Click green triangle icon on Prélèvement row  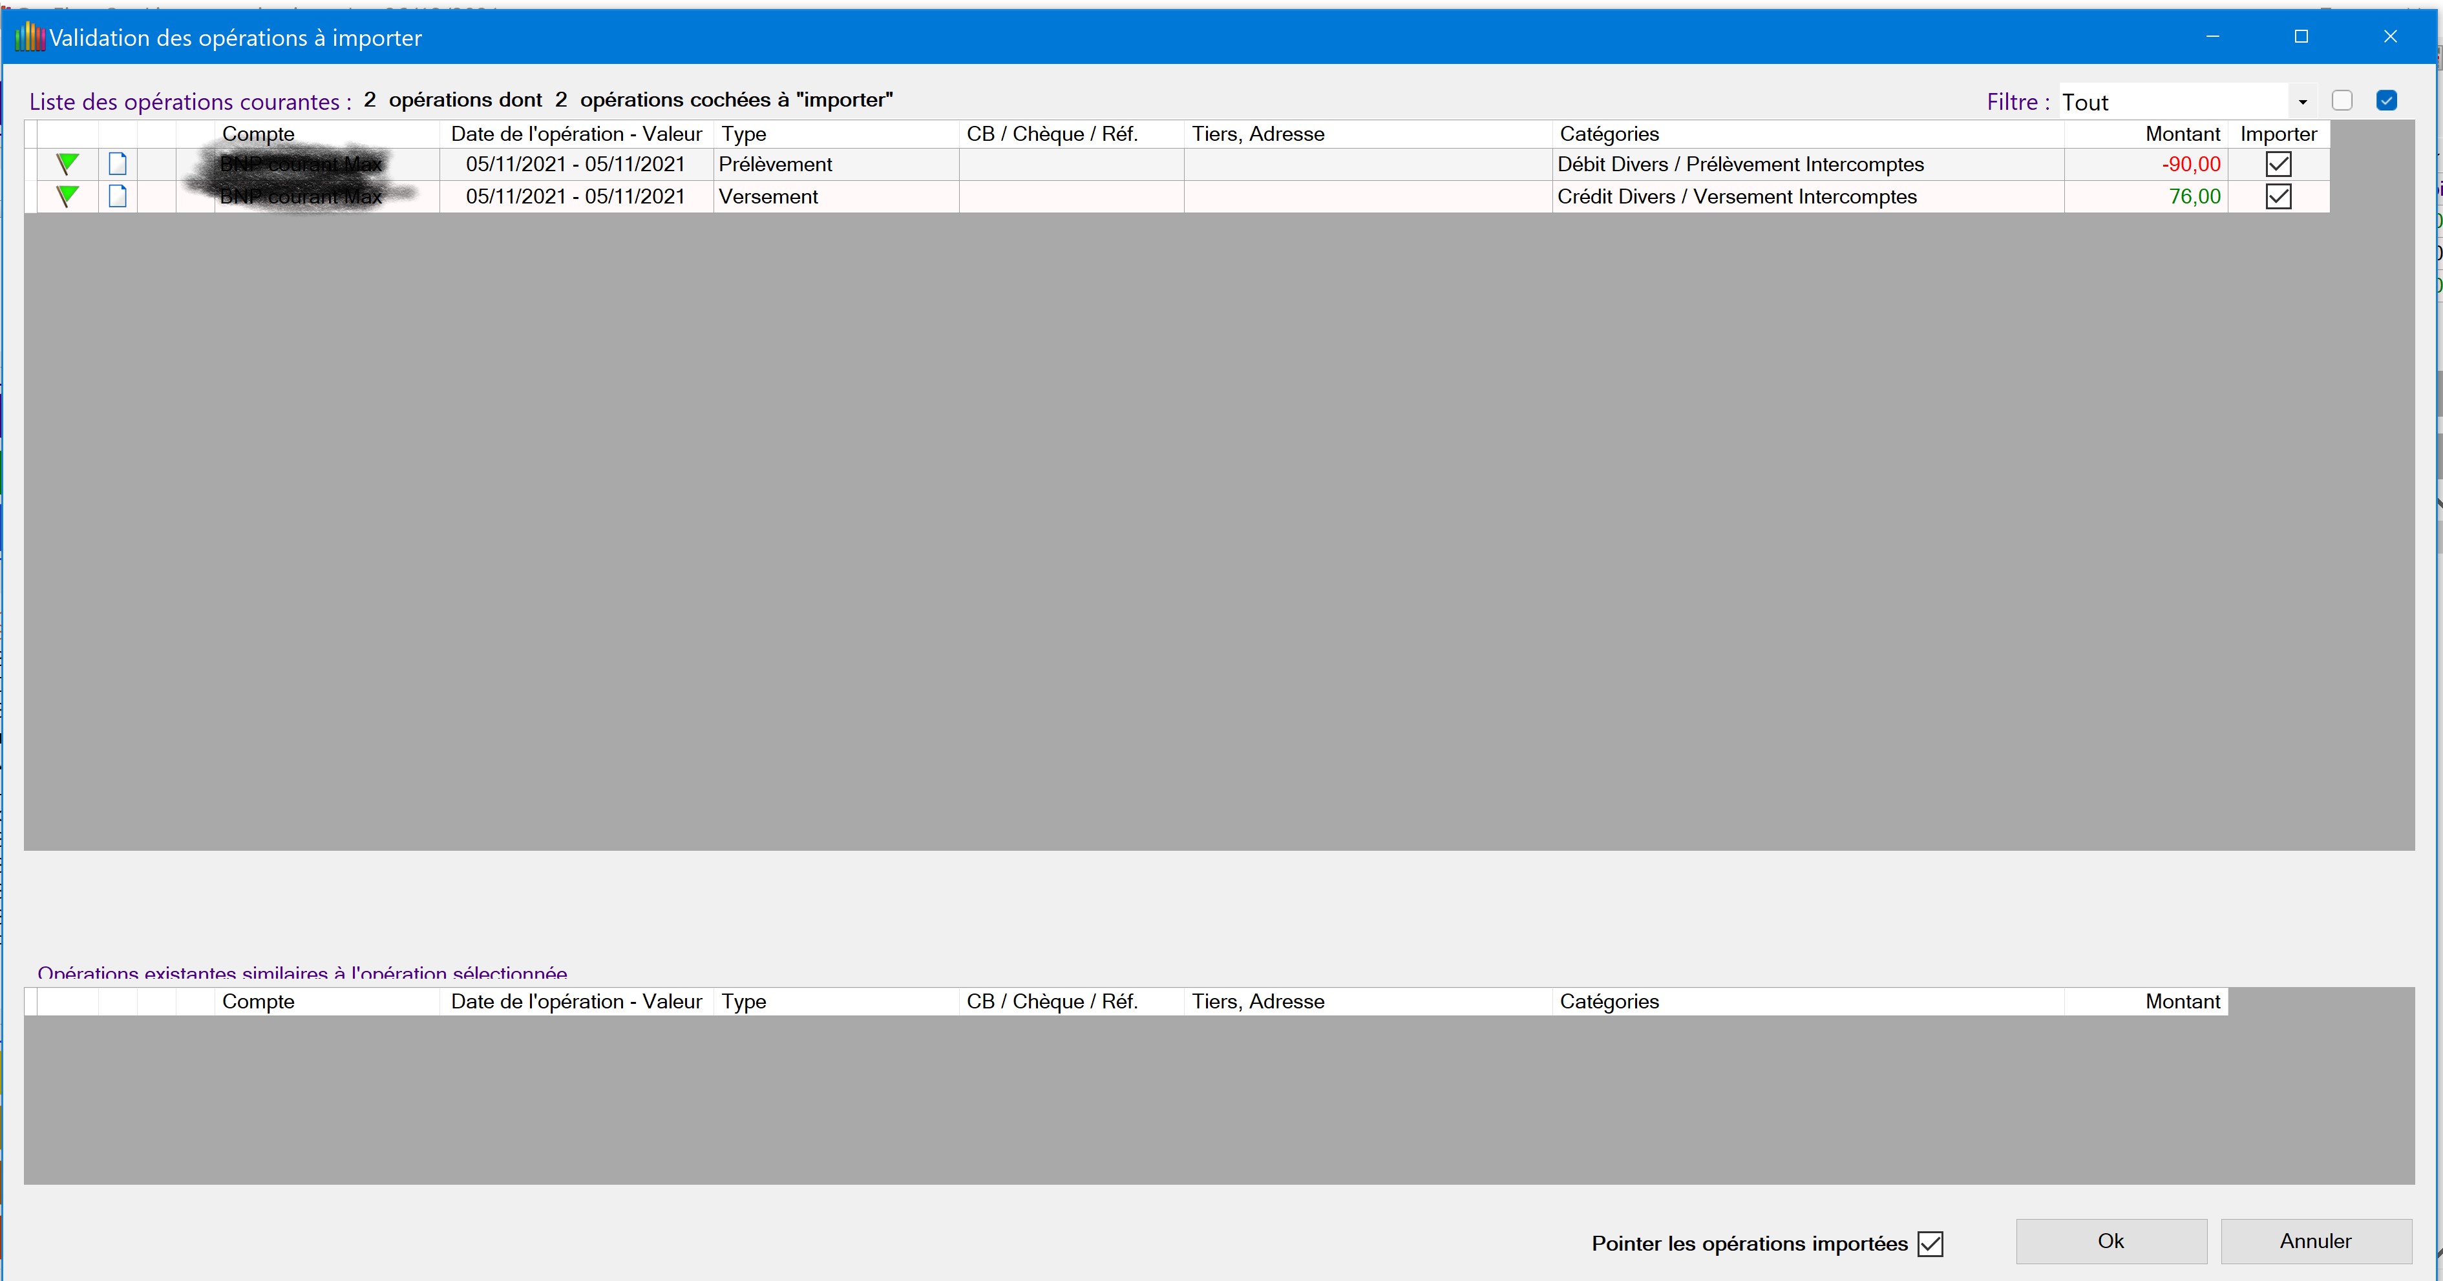click(x=67, y=164)
